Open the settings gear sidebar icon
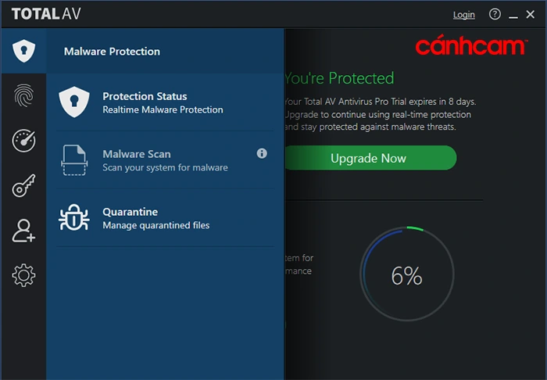Image resolution: width=547 pixels, height=380 pixels. tap(23, 275)
